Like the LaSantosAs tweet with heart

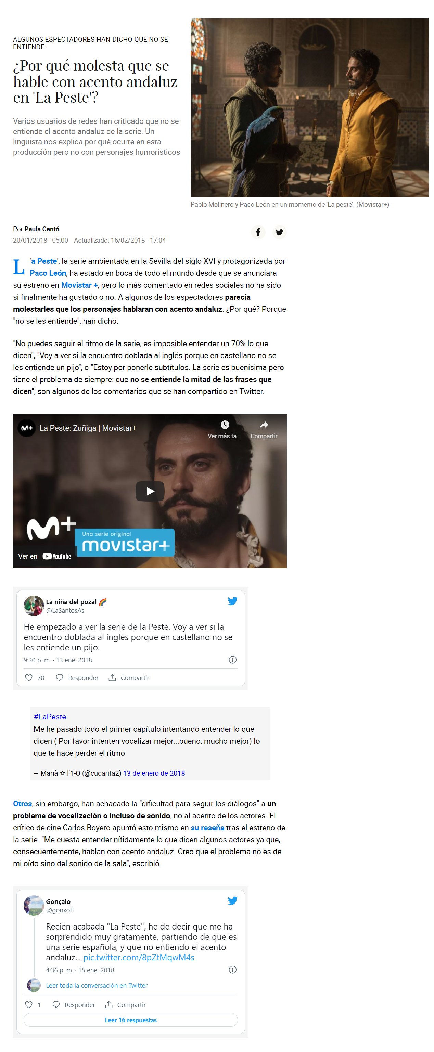tap(29, 678)
